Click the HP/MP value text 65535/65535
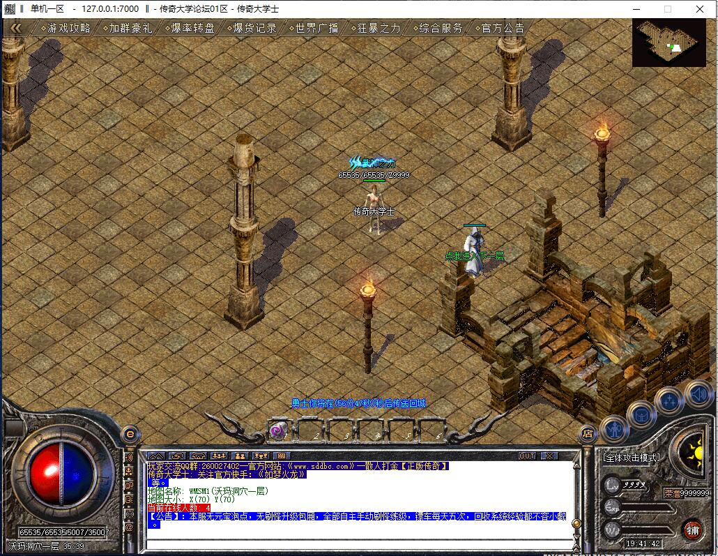 coord(64,532)
